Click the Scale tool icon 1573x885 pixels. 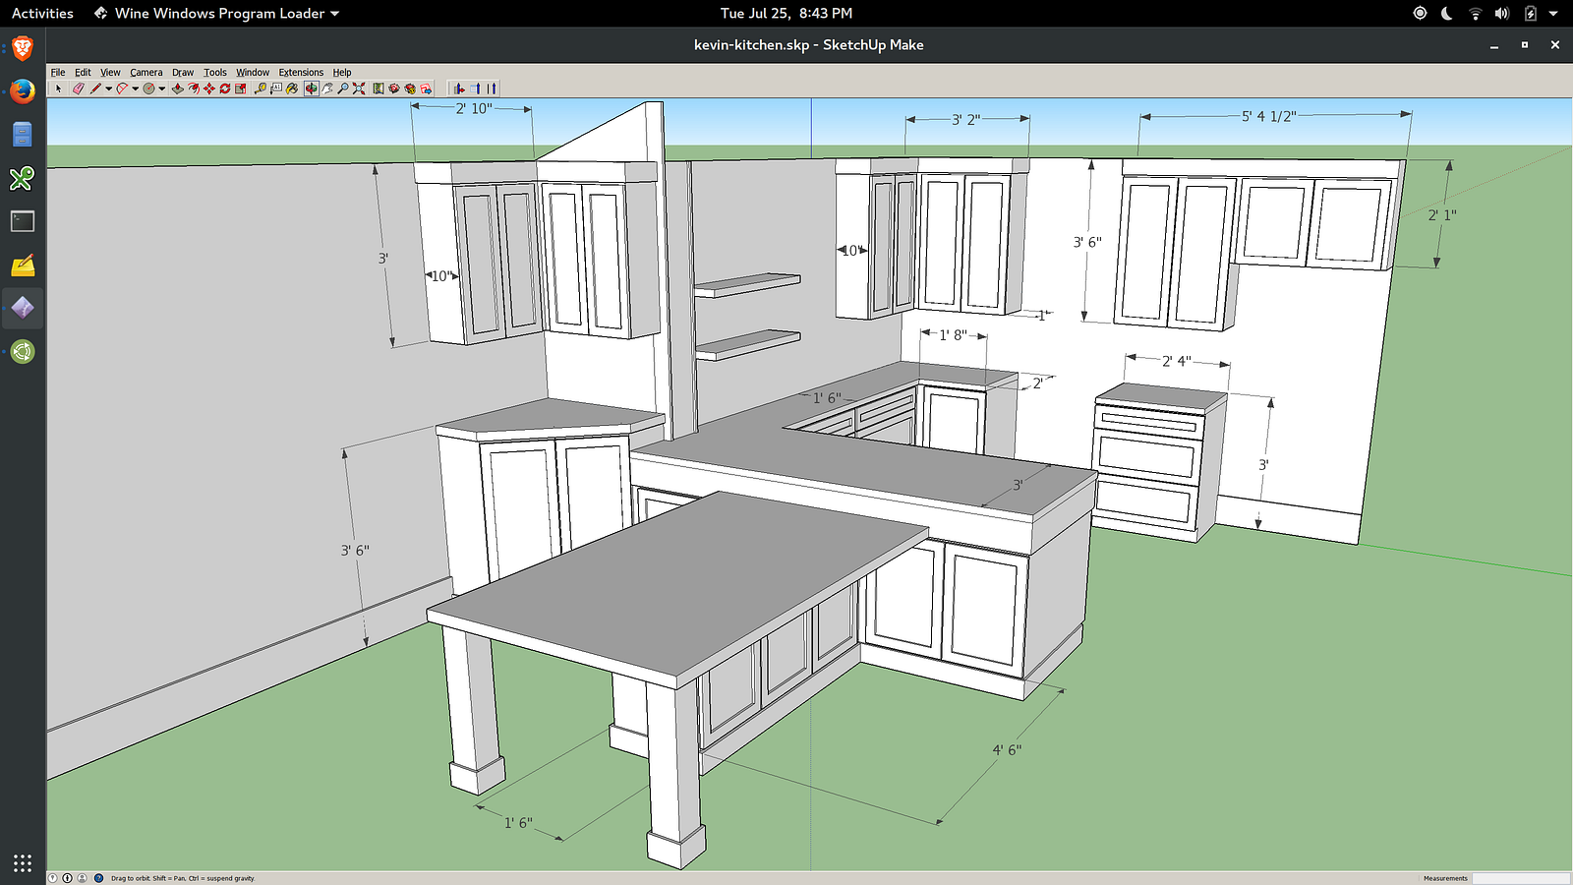coord(240,88)
